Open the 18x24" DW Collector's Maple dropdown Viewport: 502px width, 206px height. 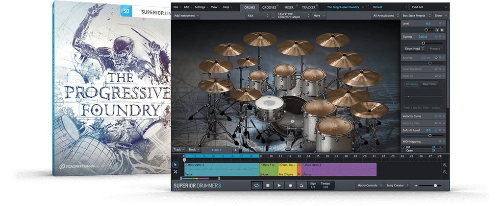(x=293, y=15)
